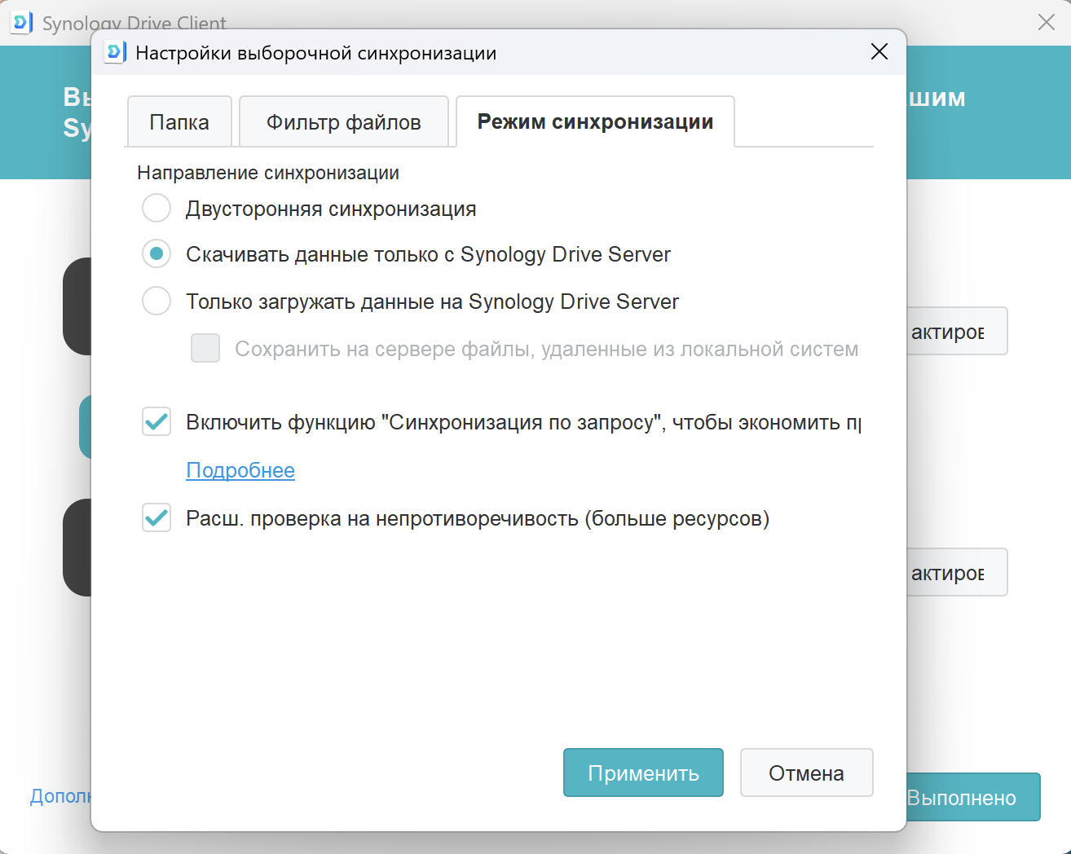1071x854 pixels.
Task: Click the Synology Drive icon in dialog title bar
Action: tap(114, 53)
